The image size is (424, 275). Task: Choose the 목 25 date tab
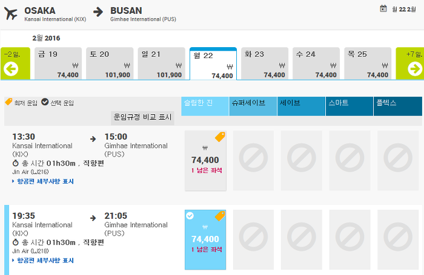367,63
